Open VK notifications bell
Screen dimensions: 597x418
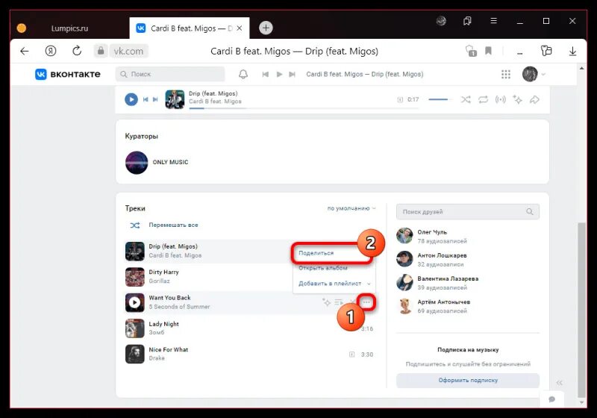[x=243, y=74]
